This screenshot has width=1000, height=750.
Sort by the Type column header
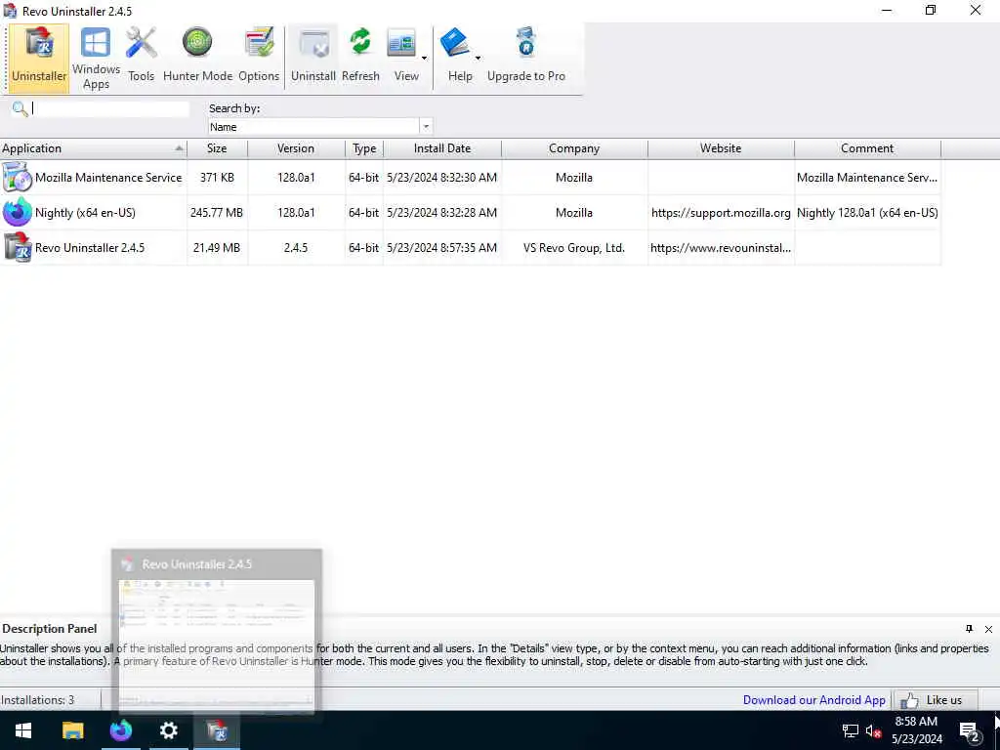[x=364, y=148]
